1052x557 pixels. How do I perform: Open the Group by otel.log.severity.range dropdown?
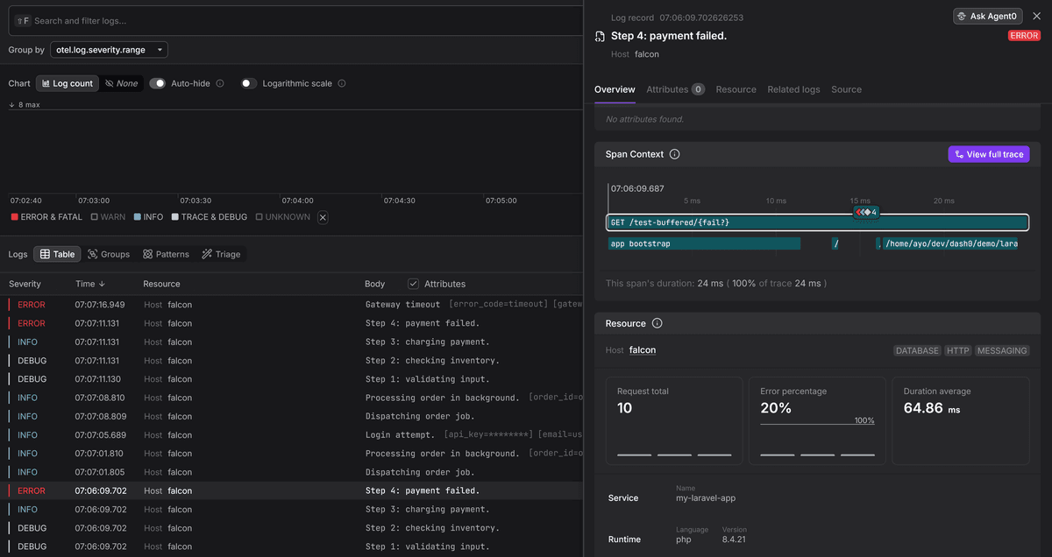tap(109, 50)
